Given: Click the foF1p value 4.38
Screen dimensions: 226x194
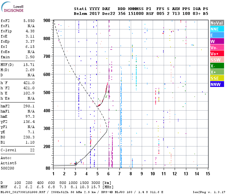Looking at the screenshot, I should click(30, 31).
